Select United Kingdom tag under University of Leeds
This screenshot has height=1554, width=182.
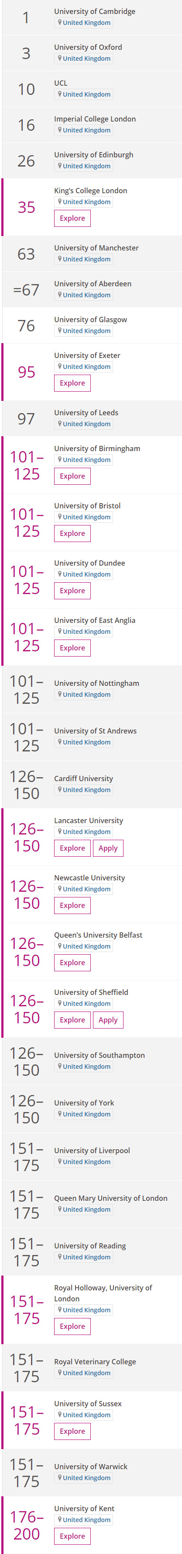click(x=84, y=424)
